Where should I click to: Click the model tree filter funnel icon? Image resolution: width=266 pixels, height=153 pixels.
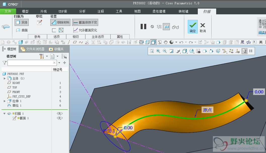[5, 63]
